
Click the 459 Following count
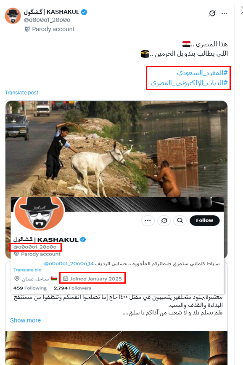[x=30, y=288]
